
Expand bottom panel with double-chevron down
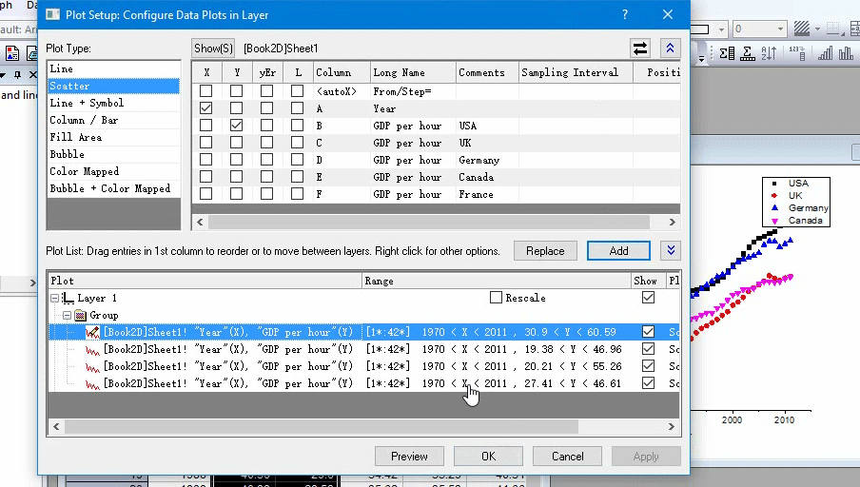click(x=671, y=250)
